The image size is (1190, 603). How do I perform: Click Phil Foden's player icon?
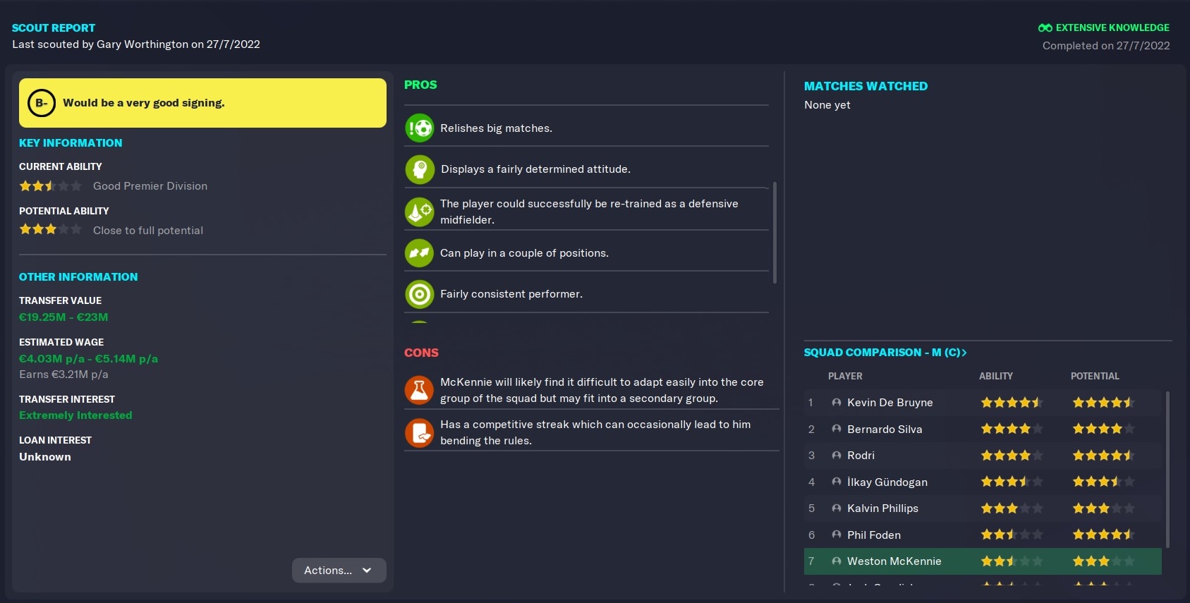click(x=837, y=535)
